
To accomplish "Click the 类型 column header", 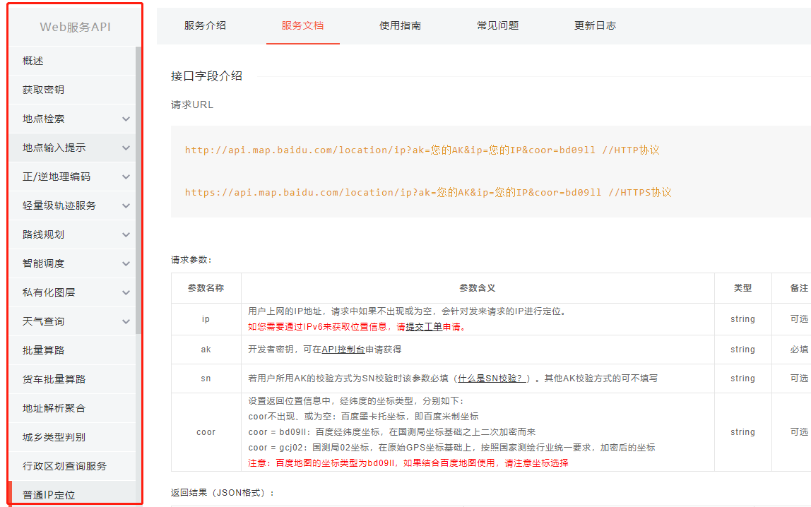I will coord(742,288).
